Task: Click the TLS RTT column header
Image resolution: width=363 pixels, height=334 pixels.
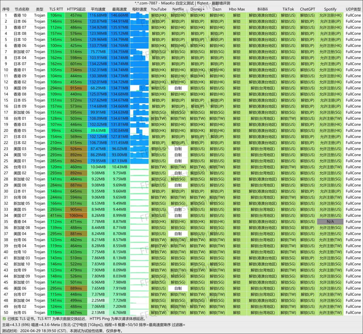Action: pos(56,9)
